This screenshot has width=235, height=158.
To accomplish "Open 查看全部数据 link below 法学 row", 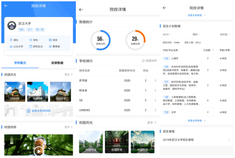I will [x=197, y=121].
